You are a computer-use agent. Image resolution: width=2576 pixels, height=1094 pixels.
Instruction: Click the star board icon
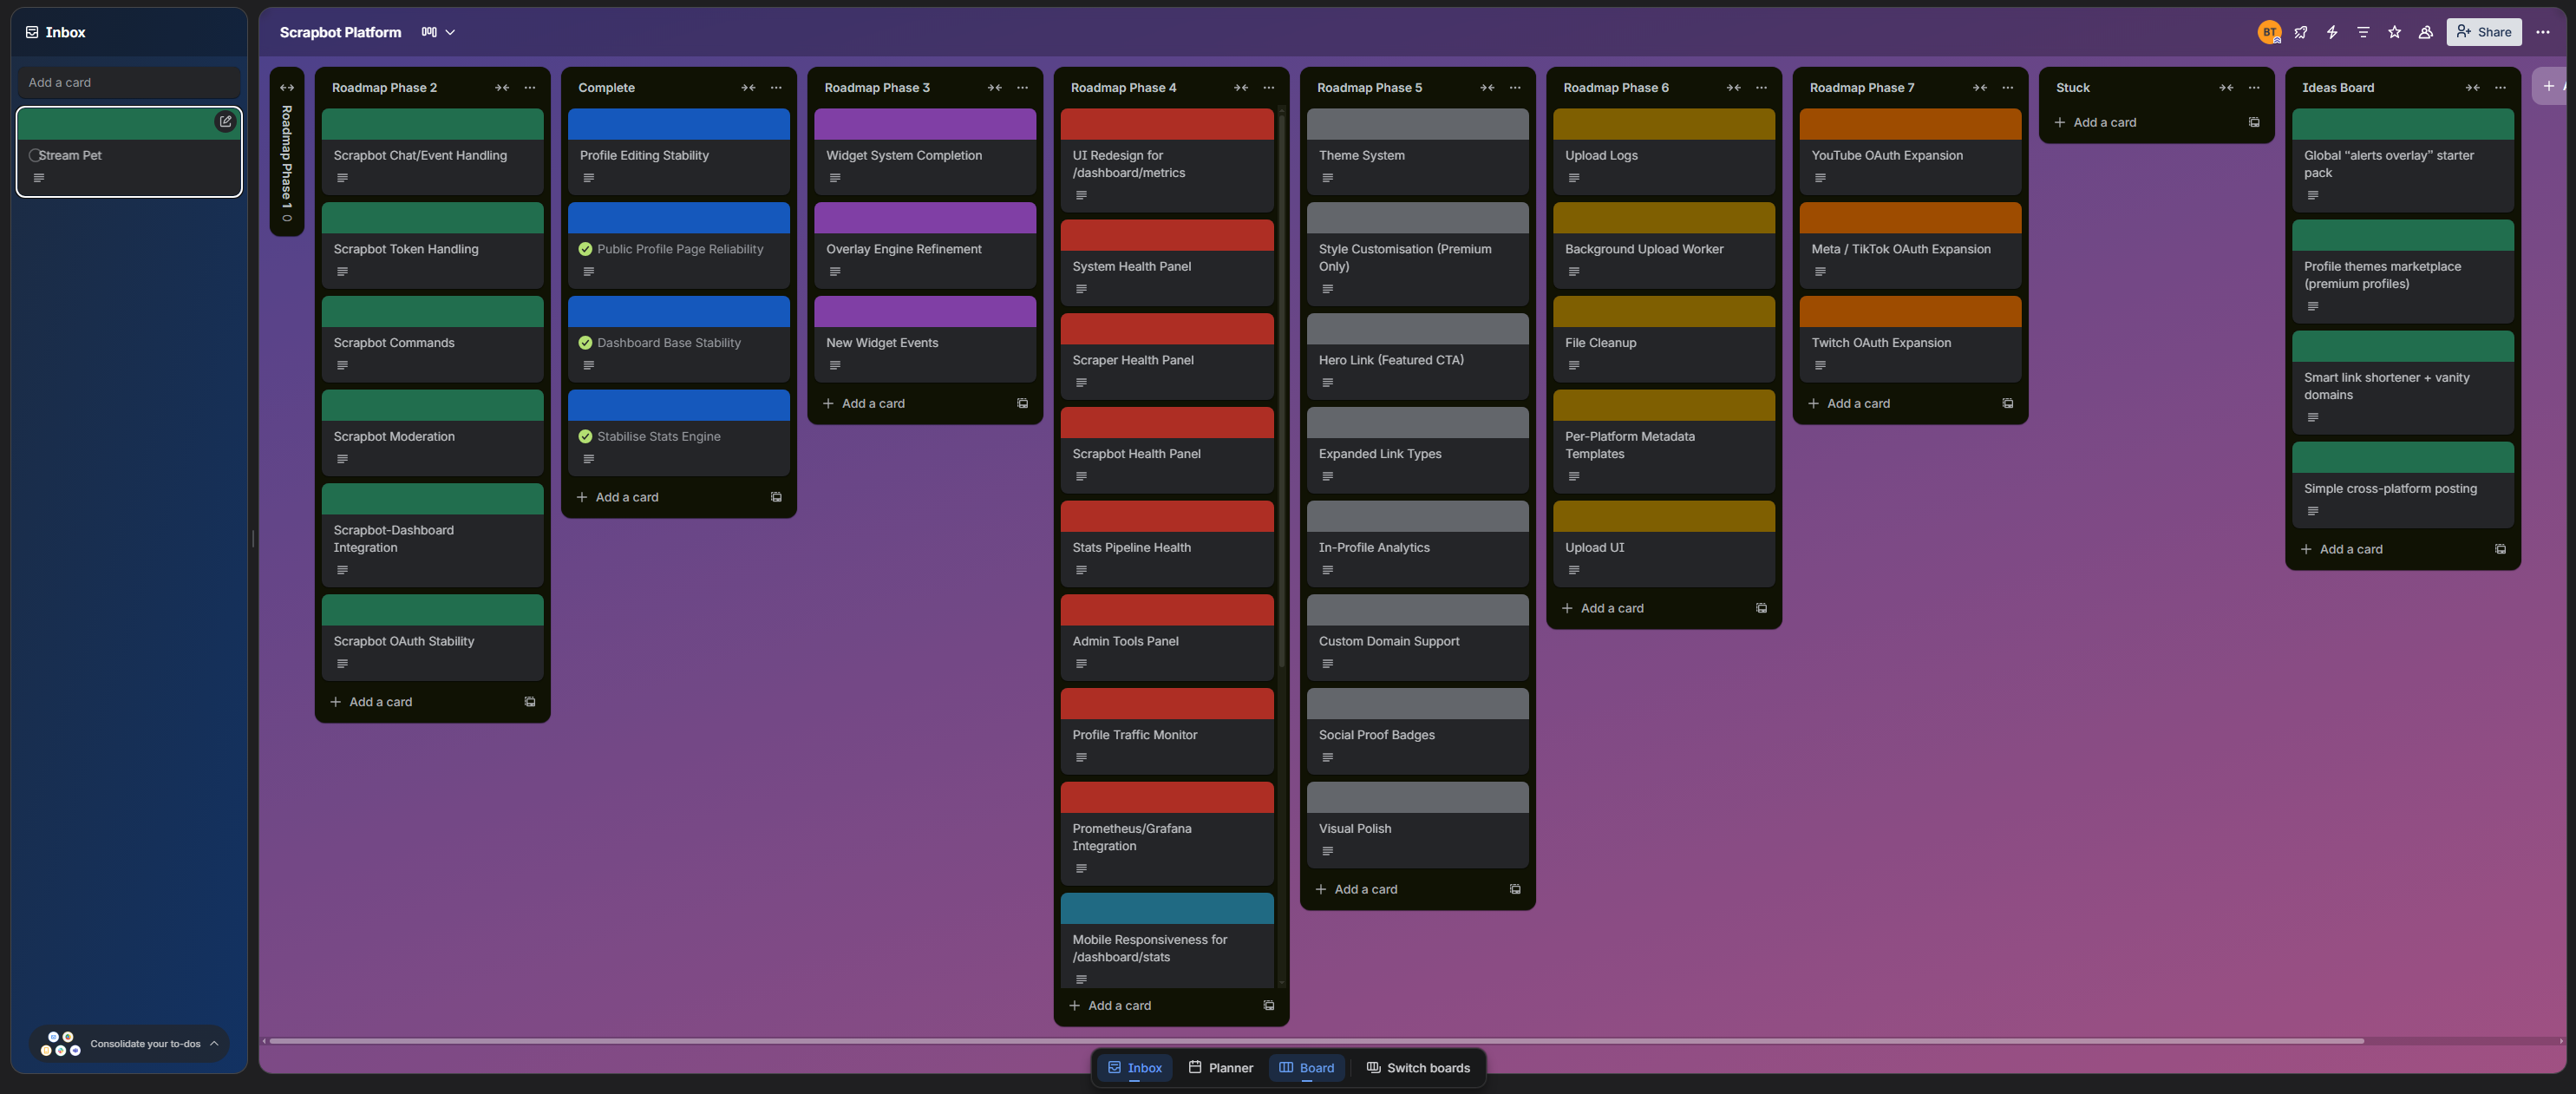click(2394, 32)
